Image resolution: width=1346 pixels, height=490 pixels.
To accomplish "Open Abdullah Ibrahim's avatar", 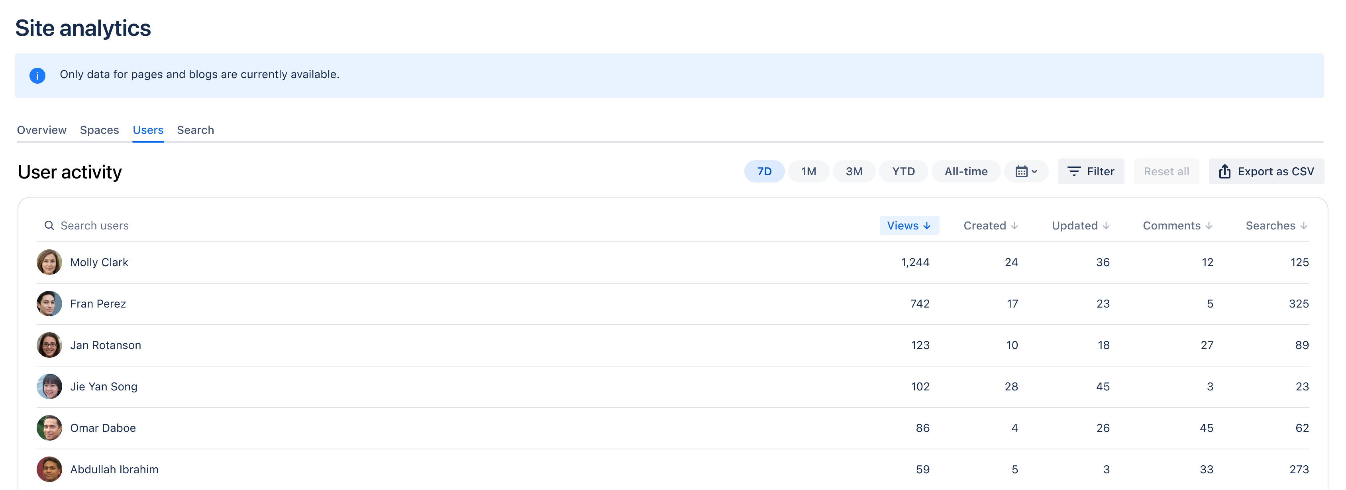I will (49, 469).
